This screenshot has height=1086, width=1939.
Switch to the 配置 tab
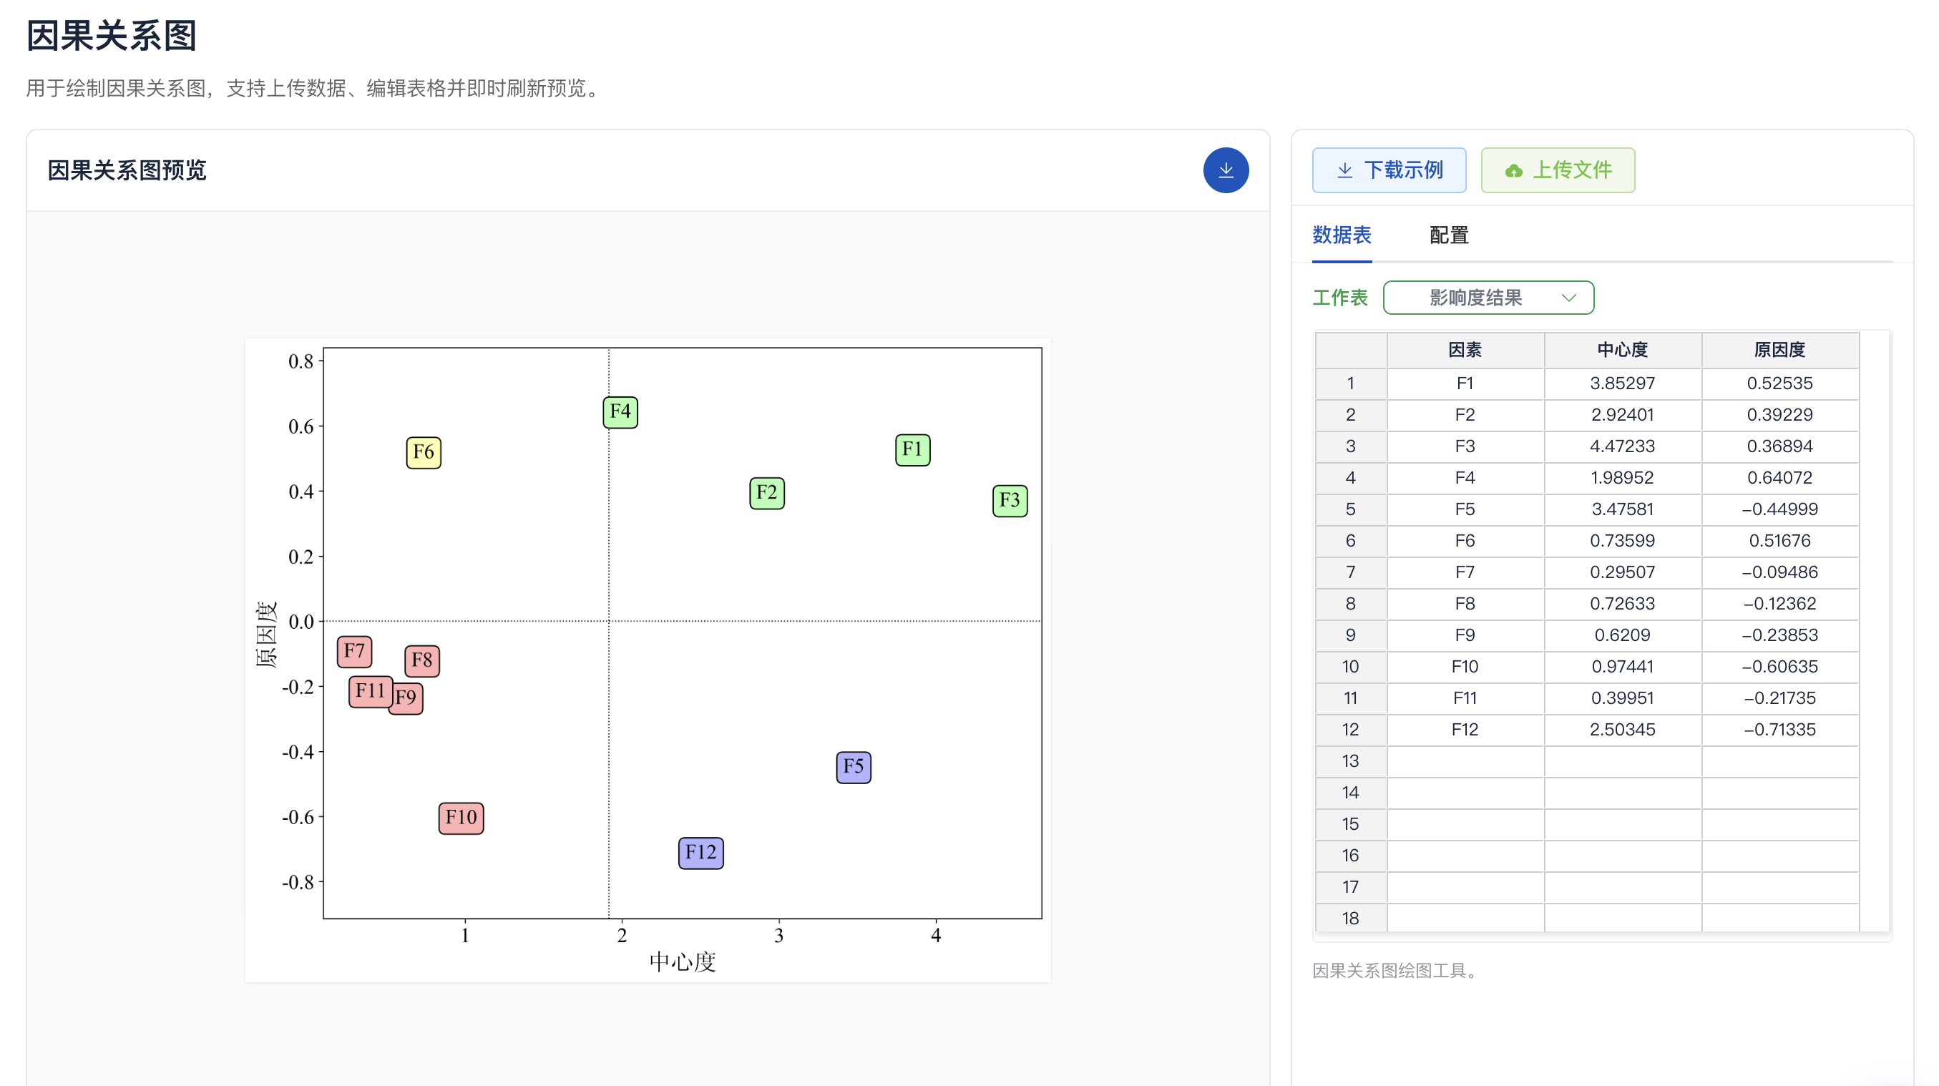coord(1448,235)
